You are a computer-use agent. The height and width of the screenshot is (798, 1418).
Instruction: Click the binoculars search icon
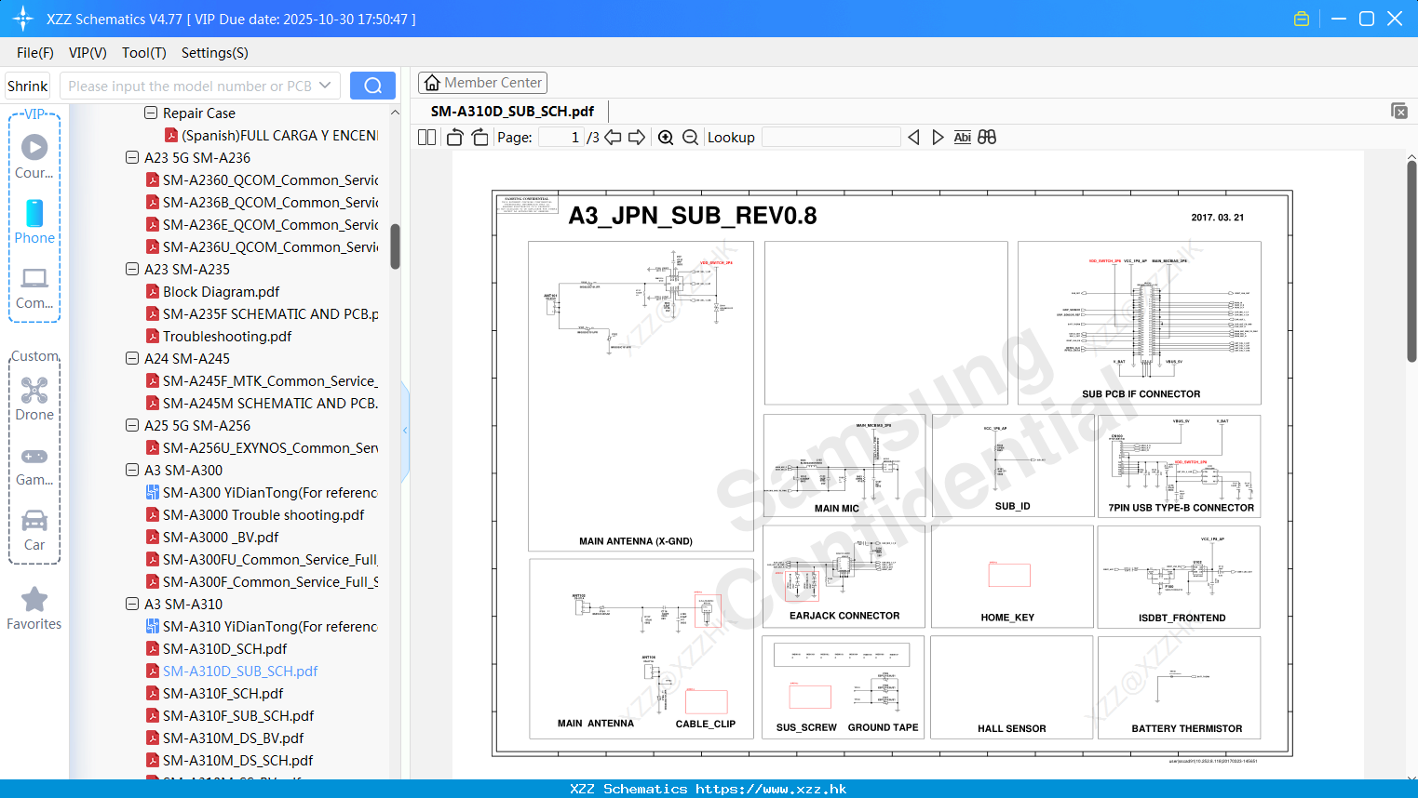[987, 138]
